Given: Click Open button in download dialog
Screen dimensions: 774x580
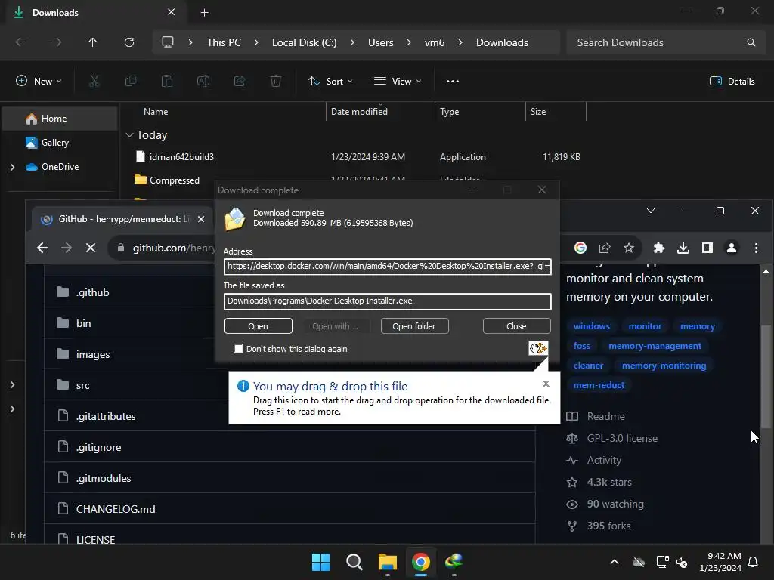Looking at the screenshot, I should [259, 326].
